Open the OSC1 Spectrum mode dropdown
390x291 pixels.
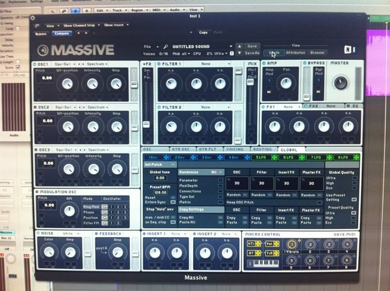97,64
